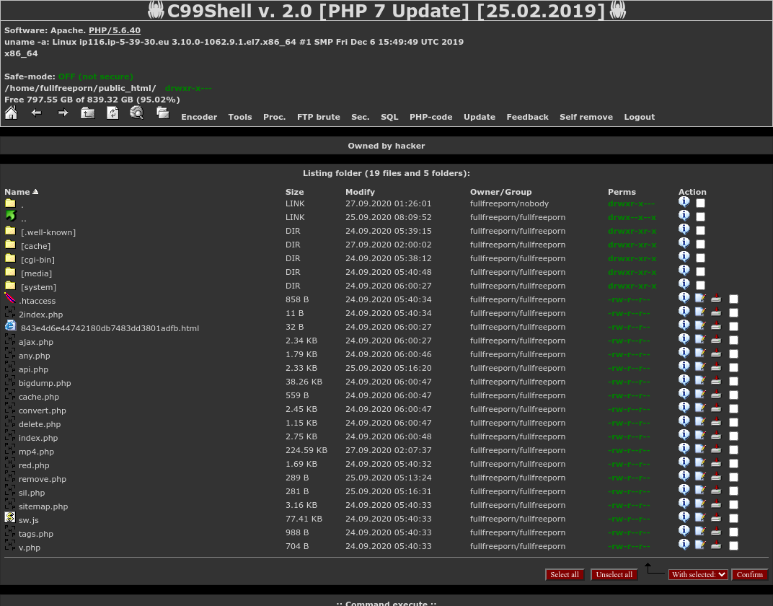Viewport: 773px width, 606px height.
Task: Check the cgi-bin folder checkbox
Action: coord(700,258)
